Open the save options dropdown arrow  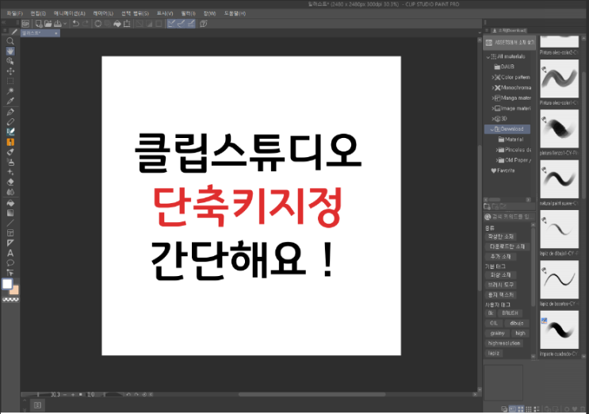(65, 24)
